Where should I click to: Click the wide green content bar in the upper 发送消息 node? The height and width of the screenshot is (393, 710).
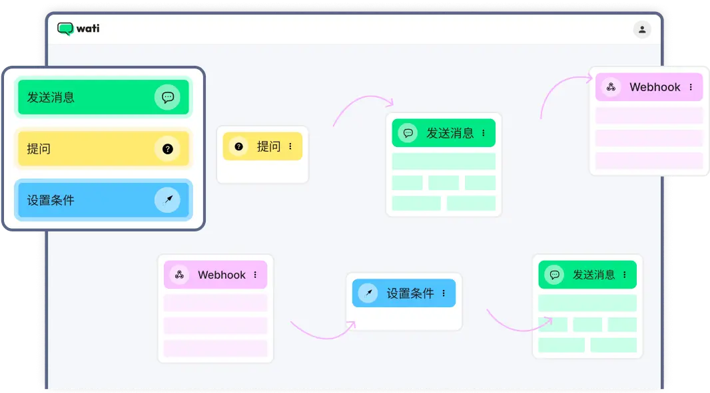(444, 161)
